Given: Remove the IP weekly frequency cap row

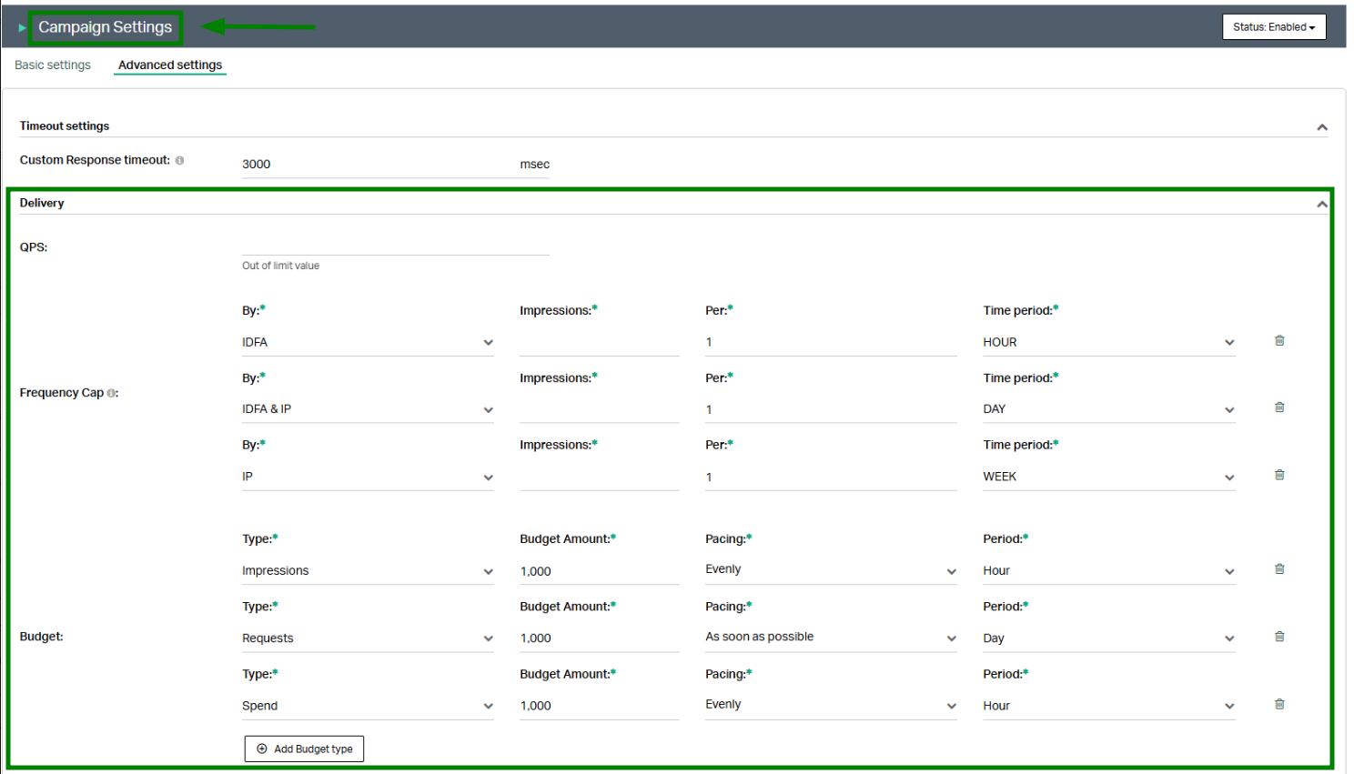Looking at the screenshot, I should click(1279, 475).
